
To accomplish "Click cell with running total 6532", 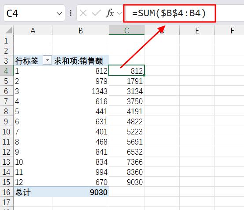I will [127, 152].
